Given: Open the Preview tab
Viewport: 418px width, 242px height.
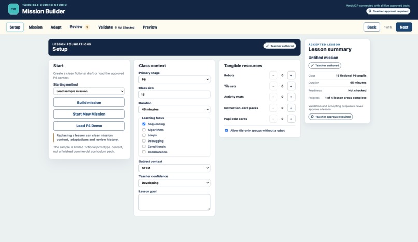Looking at the screenshot, I should 150,27.
